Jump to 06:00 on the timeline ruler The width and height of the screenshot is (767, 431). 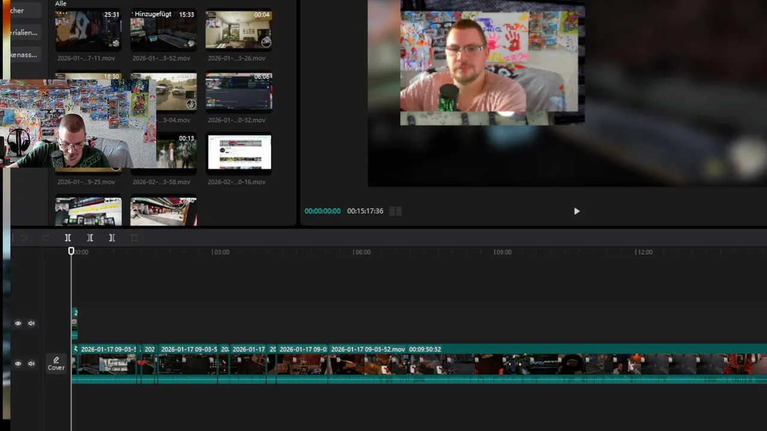pyautogui.click(x=362, y=252)
